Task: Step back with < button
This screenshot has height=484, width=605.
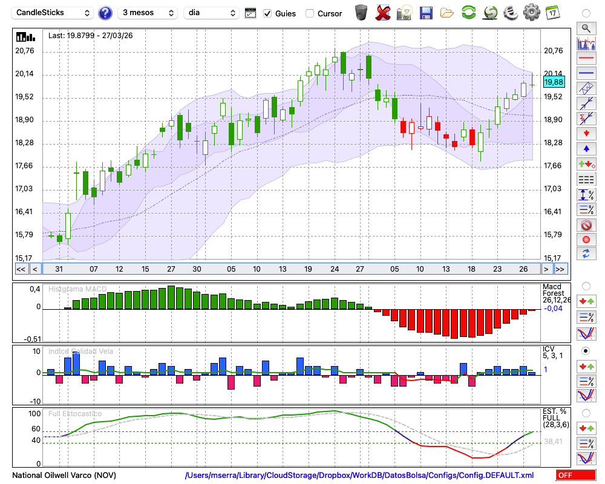Action: [x=35, y=269]
